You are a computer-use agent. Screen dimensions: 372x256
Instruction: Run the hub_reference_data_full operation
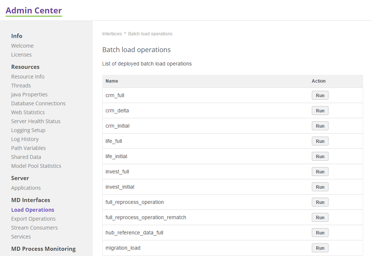point(320,233)
